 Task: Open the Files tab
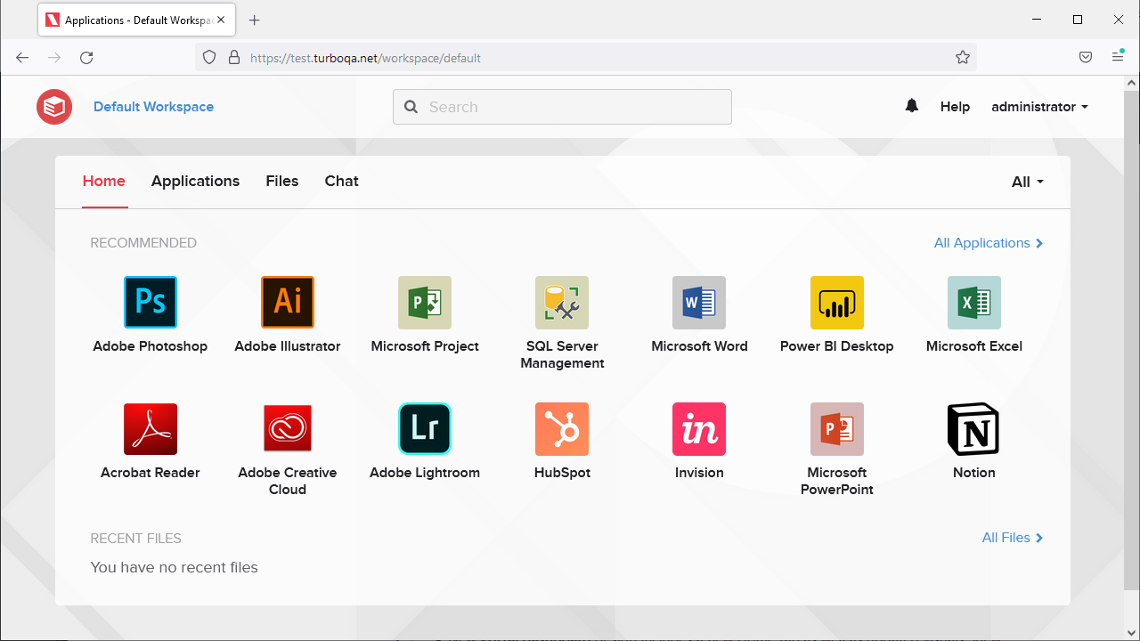tap(281, 182)
